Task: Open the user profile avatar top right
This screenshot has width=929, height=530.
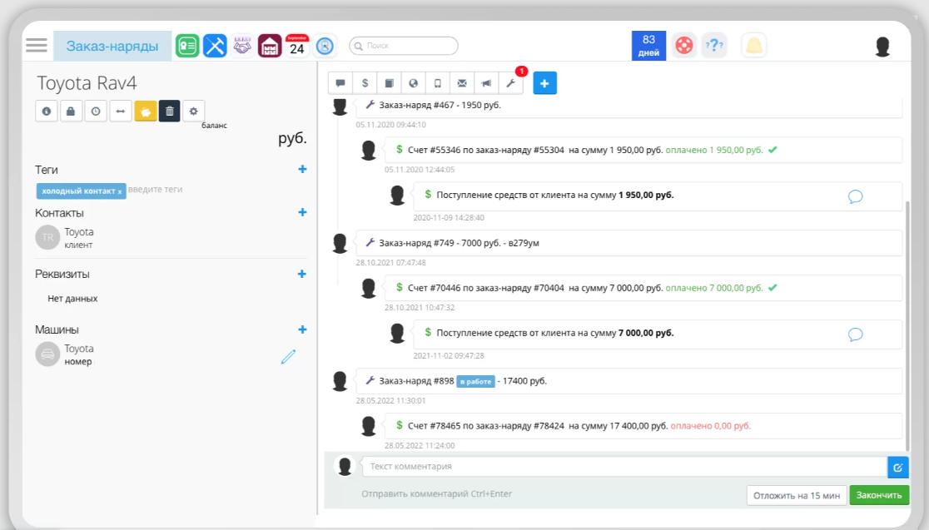Action: point(882,47)
